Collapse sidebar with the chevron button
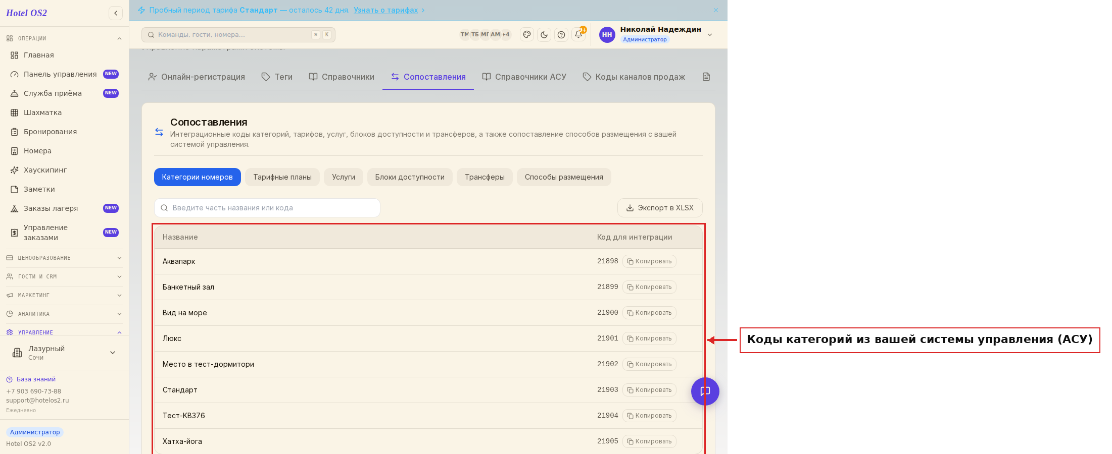1112x454 pixels. point(116,13)
